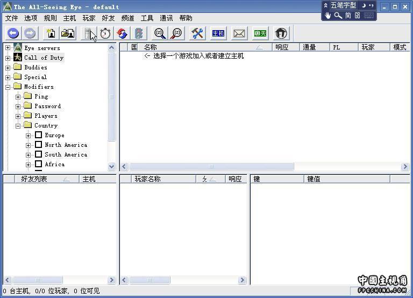Click the blue magnifier search icon

160,33
